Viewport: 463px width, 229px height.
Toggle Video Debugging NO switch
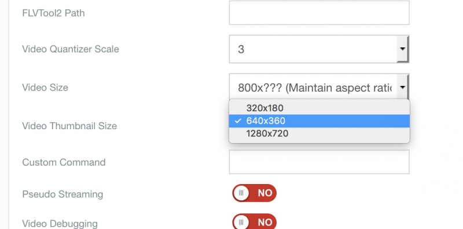pos(254,222)
